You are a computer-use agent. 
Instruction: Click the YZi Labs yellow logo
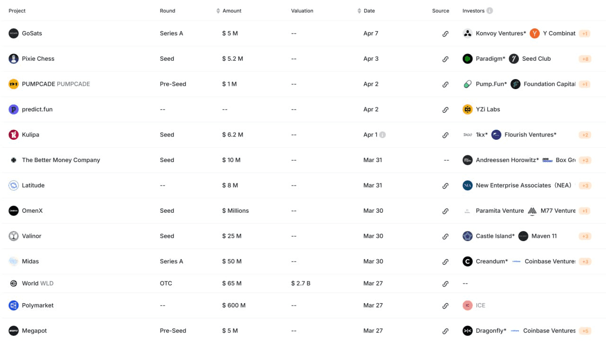click(468, 109)
